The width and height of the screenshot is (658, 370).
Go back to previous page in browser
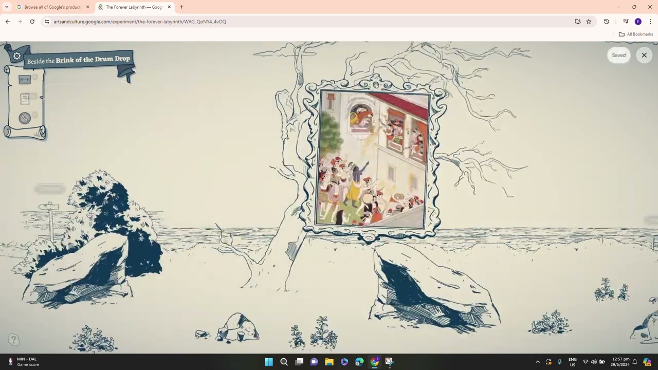(x=7, y=22)
